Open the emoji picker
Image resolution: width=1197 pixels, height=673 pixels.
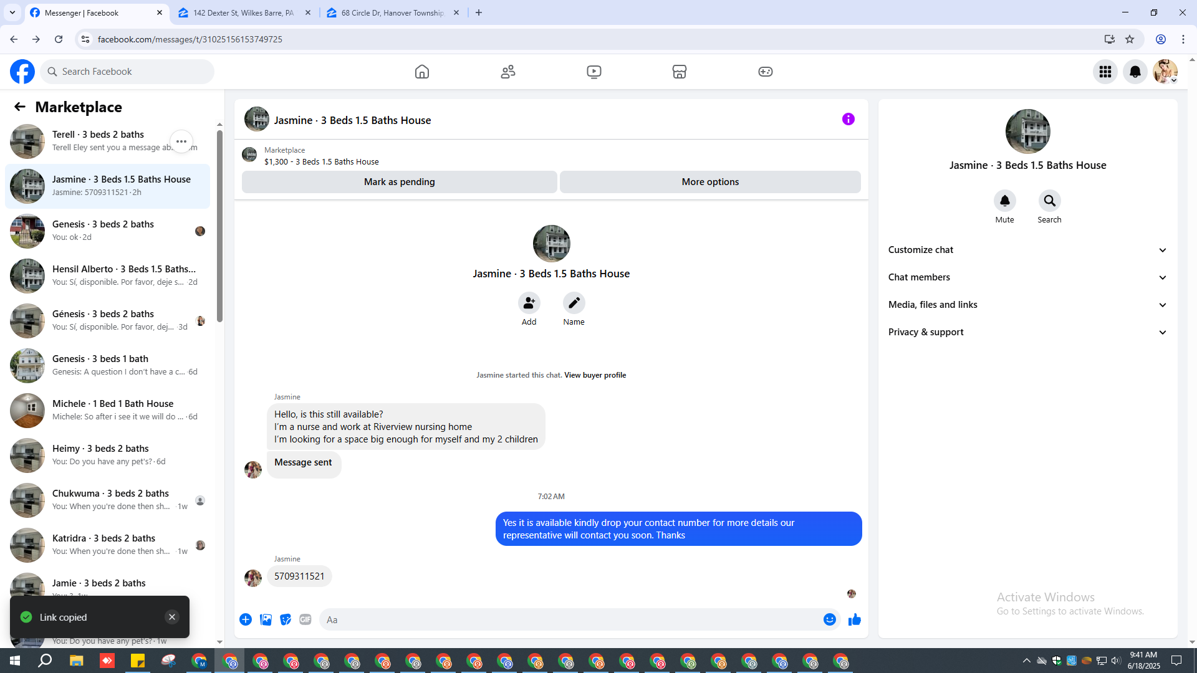[829, 619]
